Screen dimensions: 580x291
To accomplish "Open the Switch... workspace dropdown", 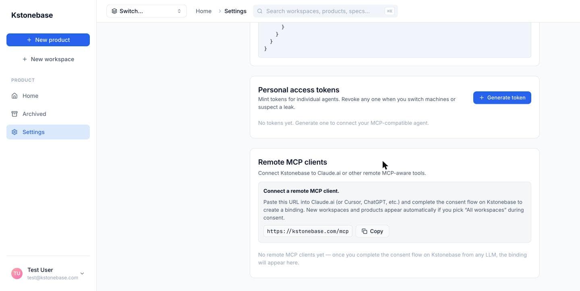I will (x=147, y=11).
